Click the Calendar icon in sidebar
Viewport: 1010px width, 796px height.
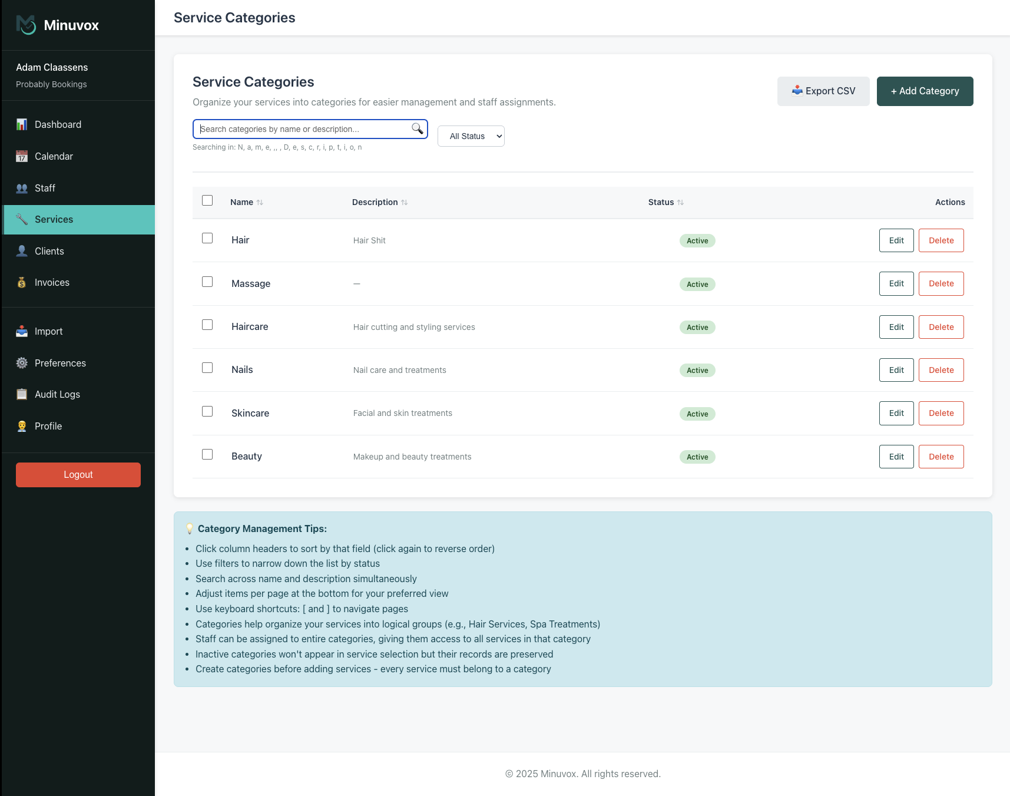click(22, 156)
